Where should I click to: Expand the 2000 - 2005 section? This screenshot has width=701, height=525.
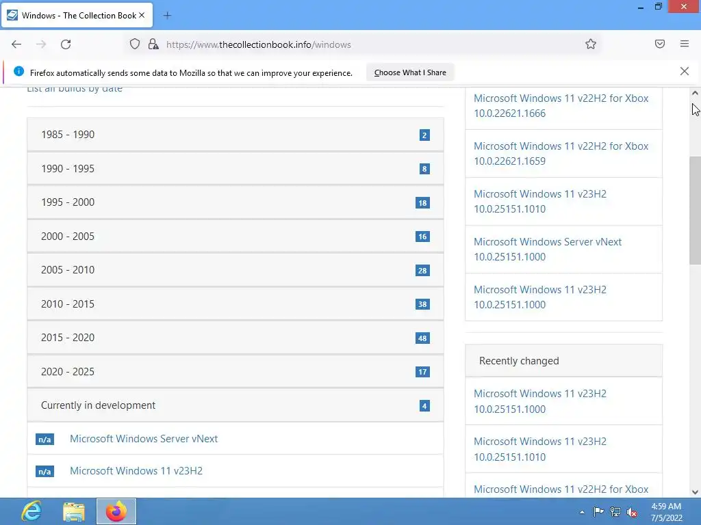pyautogui.click(x=235, y=236)
